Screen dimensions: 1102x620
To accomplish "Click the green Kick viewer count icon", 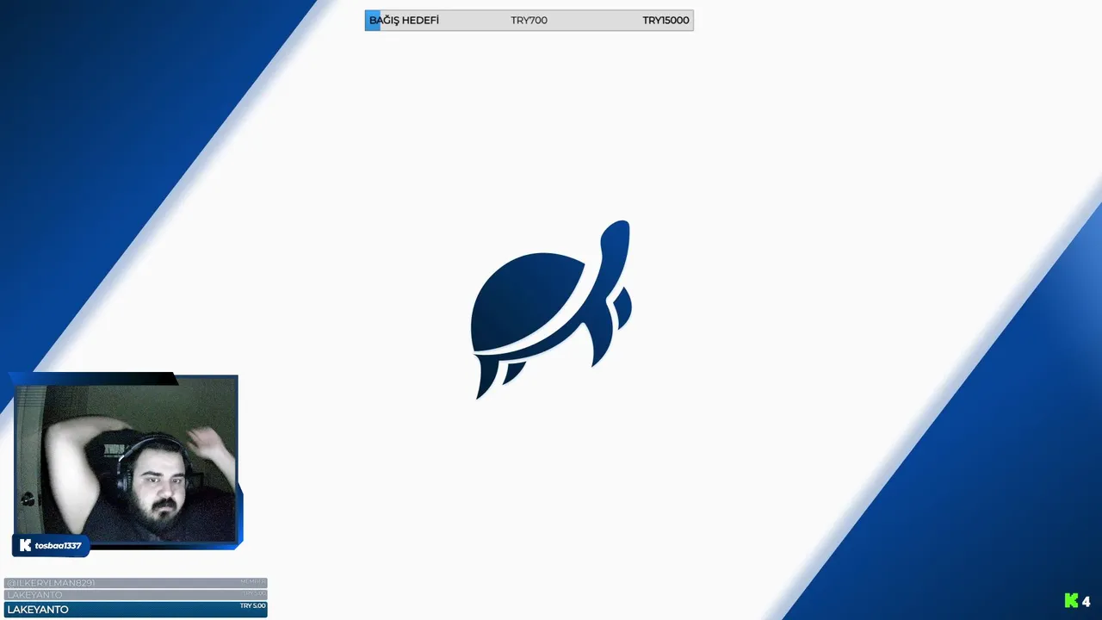I will [1071, 601].
